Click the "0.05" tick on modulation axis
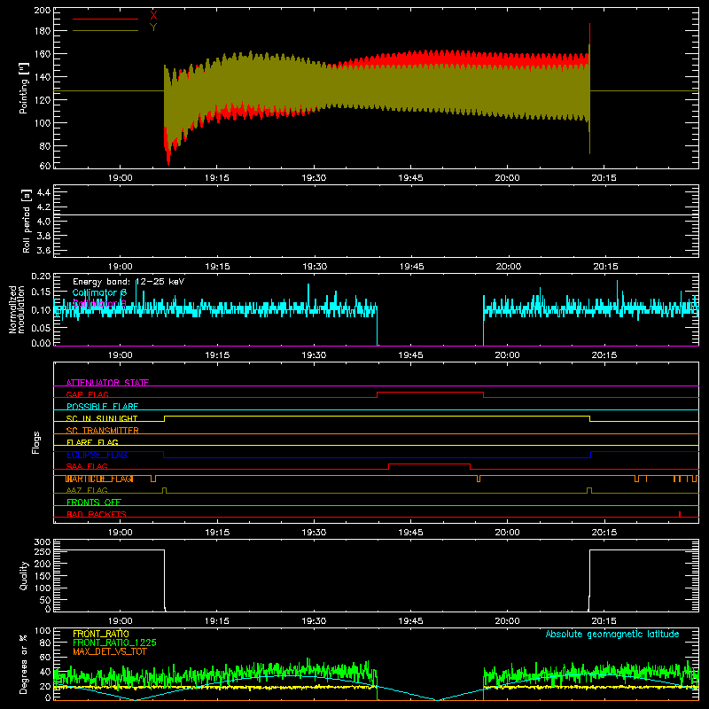The width and height of the screenshot is (709, 709). click(x=41, y=327)
